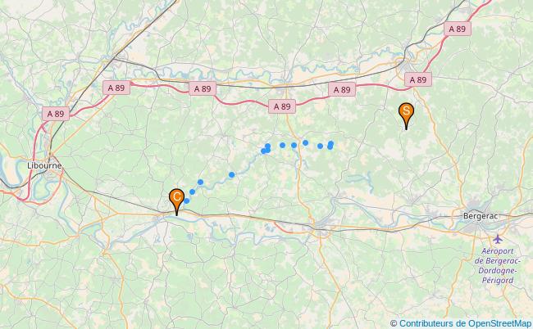Viewport: 533px width, 329px height.
Task: Select the Libourne city label
Action: 44,166
